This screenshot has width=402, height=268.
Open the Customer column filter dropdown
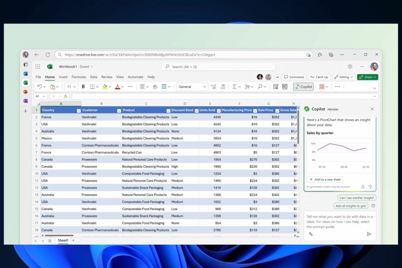pyautogui.click(x=119, y=111)
